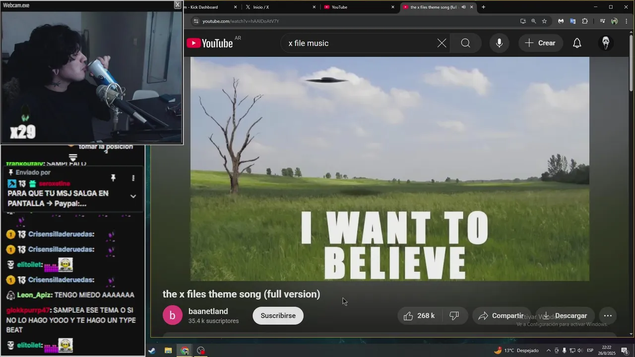Open Chrome three-dot menu
The image size is (635, 357).
coord(626,21)
